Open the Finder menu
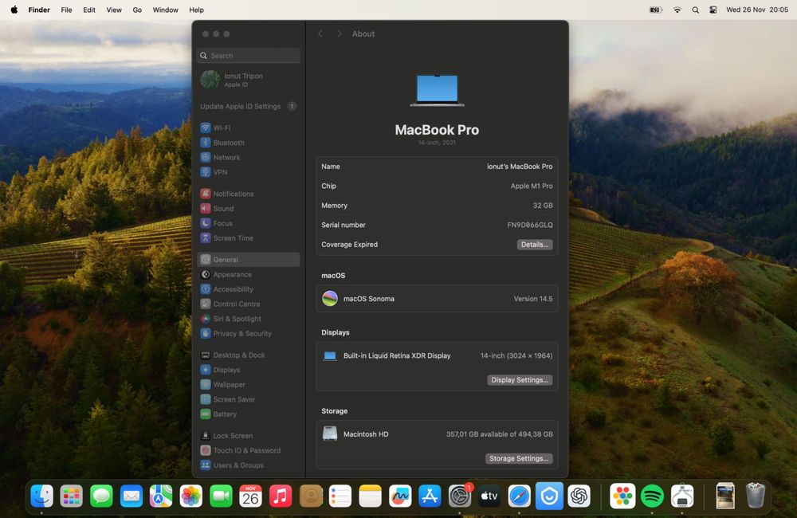797x518 pixels. coord(39,10)
